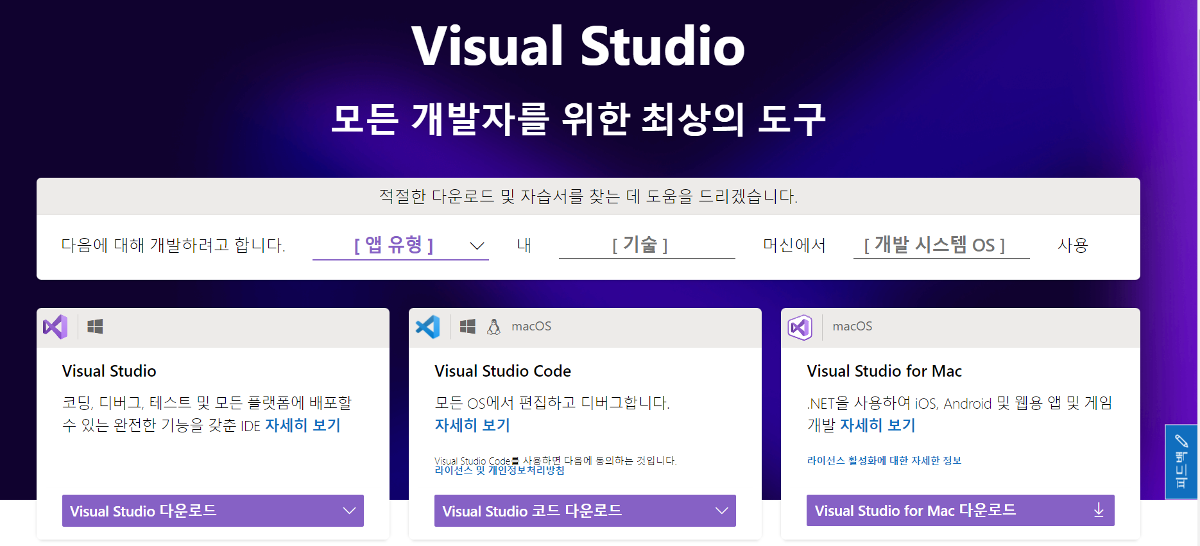
Task: Click Windows icon in Visual Studio card
Action: (95, 327)
